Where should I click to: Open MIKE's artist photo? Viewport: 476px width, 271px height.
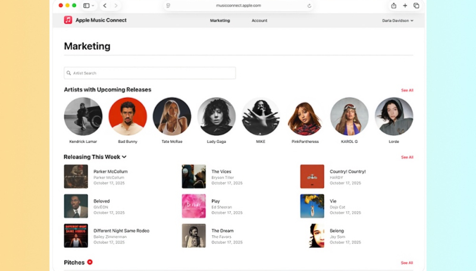[x=261, y=116]
